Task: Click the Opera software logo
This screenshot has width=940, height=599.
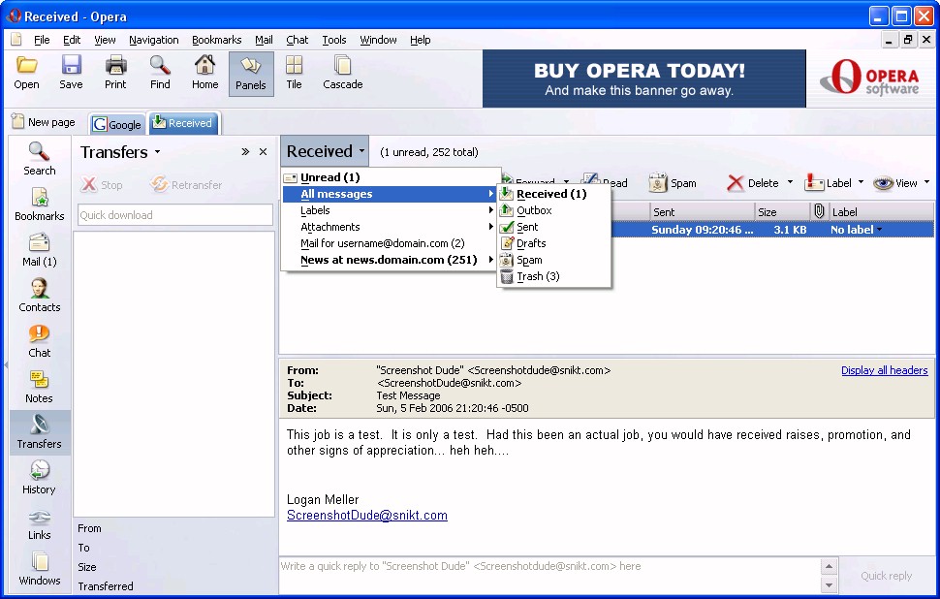Action: pyautogui.click(x=869, y=78)
